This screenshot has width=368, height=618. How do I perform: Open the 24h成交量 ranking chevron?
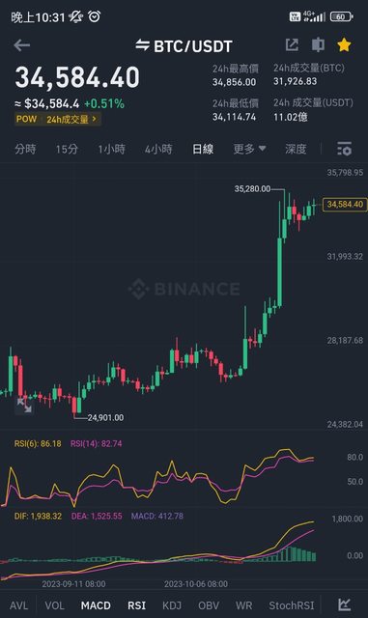point(95,119)
